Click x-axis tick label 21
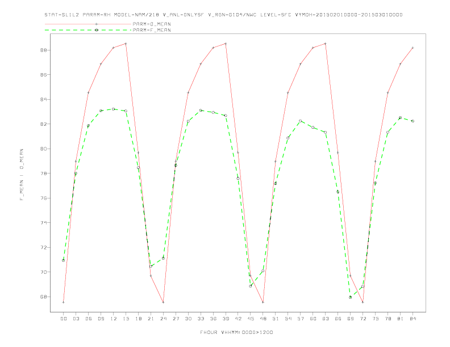Image resolution: width=450 pixels, height=347 pixels. point(151,319)
